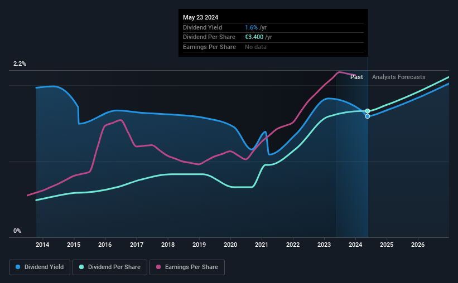Click the 2024 x-axis label
This screenshot has height=283, width=458.
[355, 245]
